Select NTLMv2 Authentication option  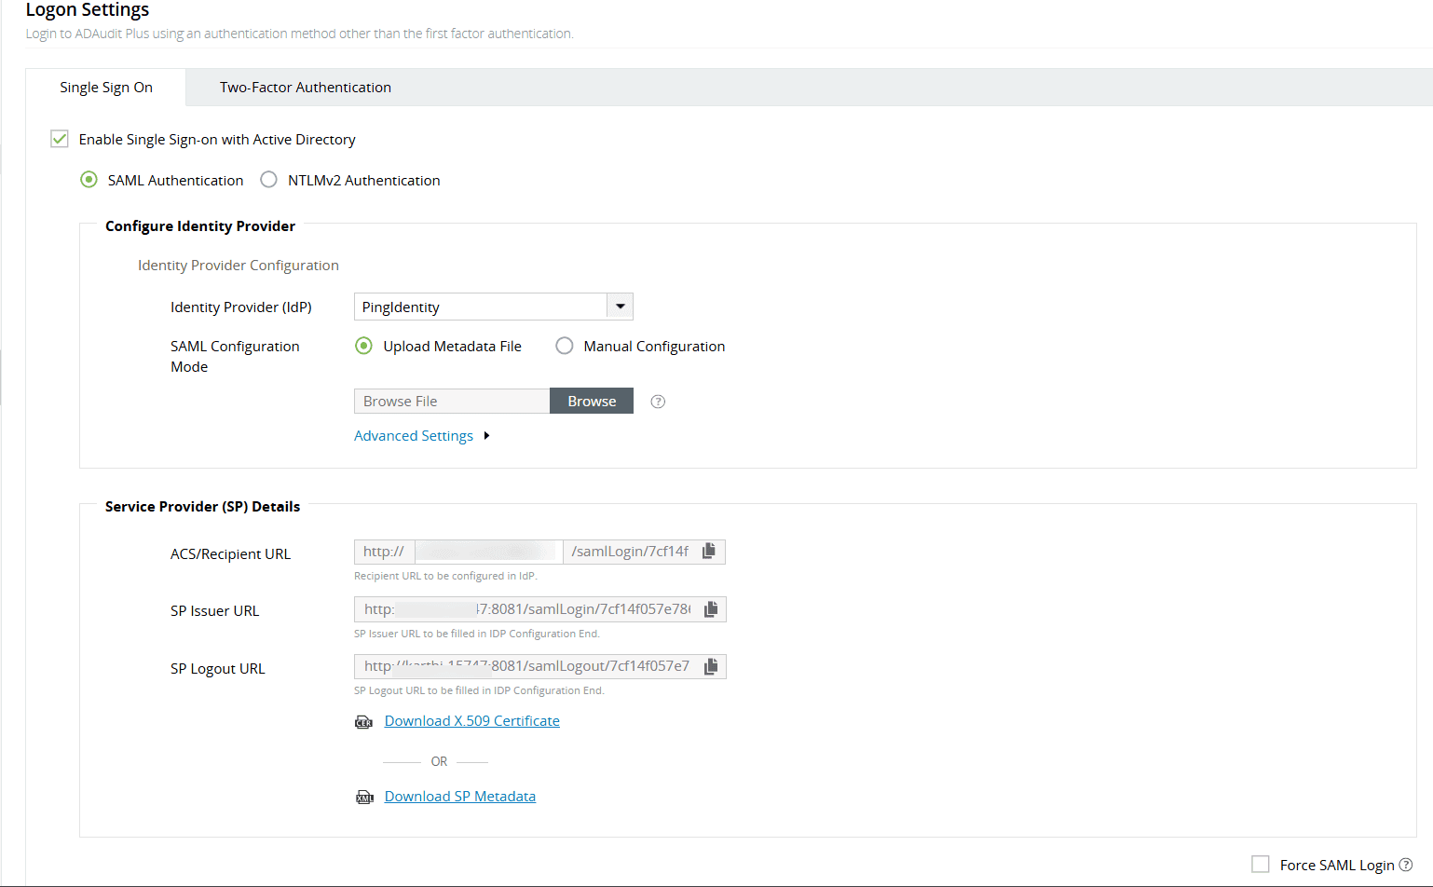click(x=268, y=180)
